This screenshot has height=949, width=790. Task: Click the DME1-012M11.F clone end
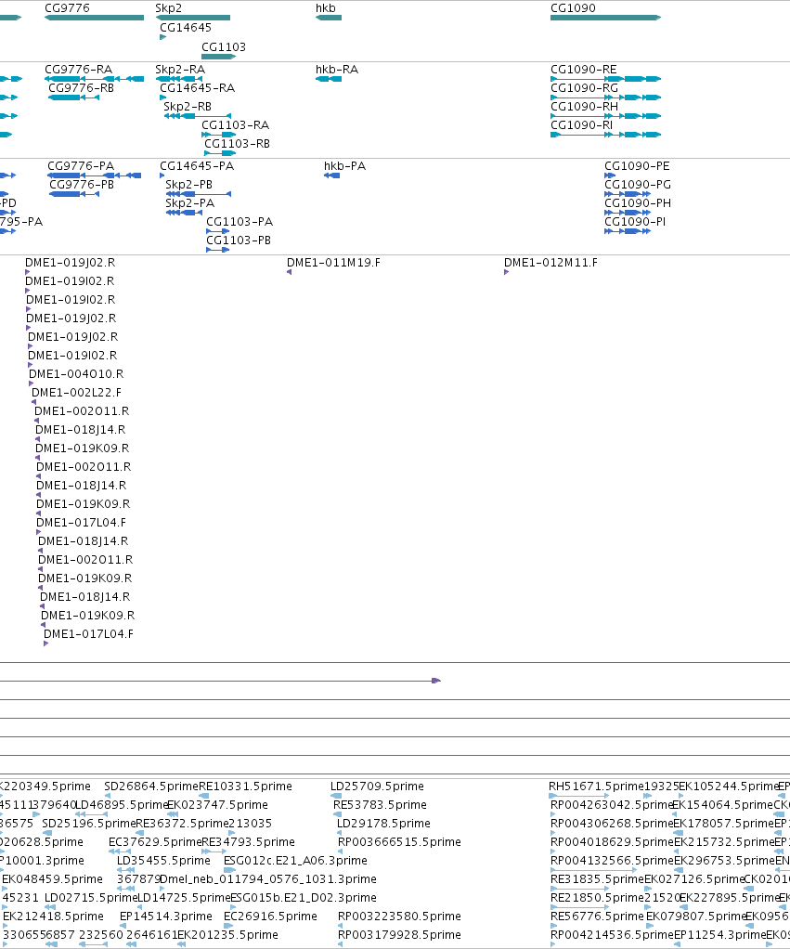pos(550,263)
